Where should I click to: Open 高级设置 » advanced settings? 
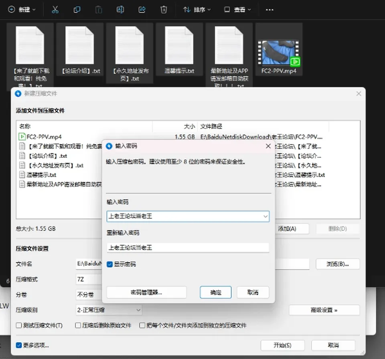[324, 310]
